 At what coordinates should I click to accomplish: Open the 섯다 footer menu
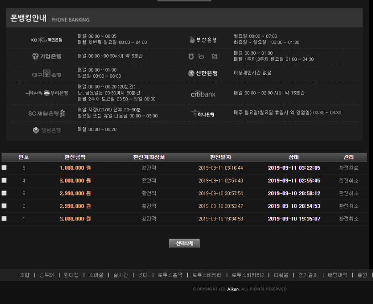tap(143, 275)
